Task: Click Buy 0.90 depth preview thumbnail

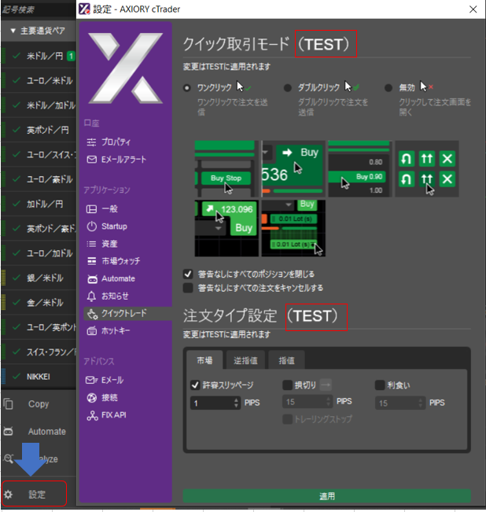Action: pos(360,169)
